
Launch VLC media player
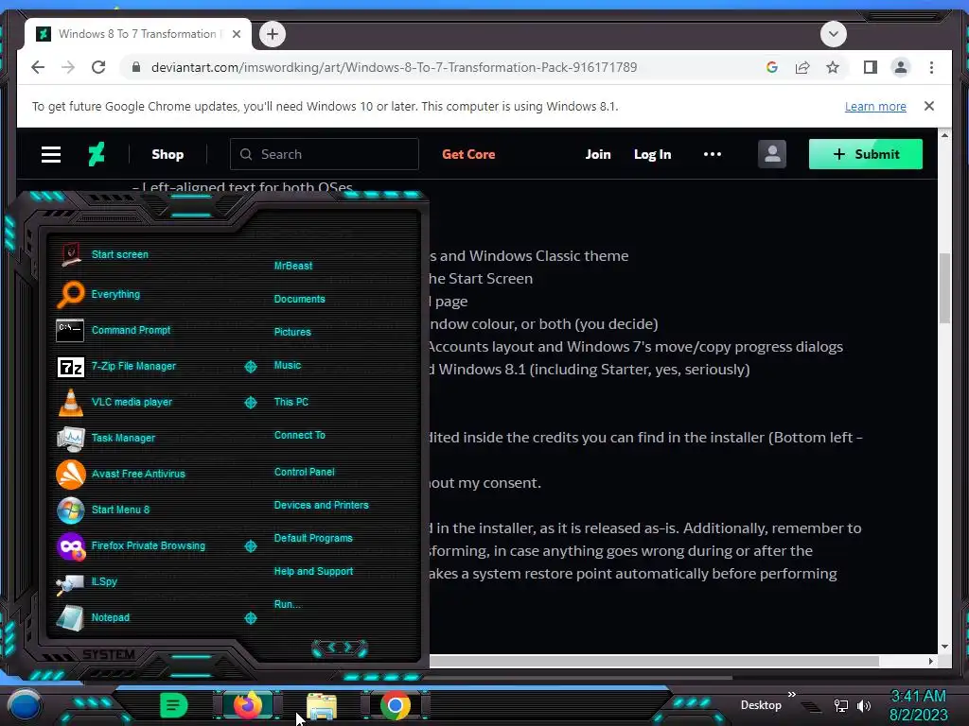click(x=132, y=402)
